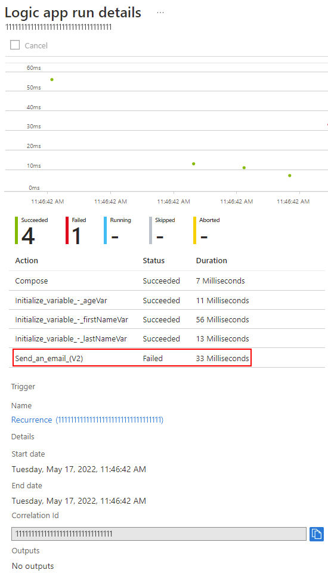Click the Duration column header
Image resolution: width=328 pixels, height=573 pixels.
tap(212, 261)
